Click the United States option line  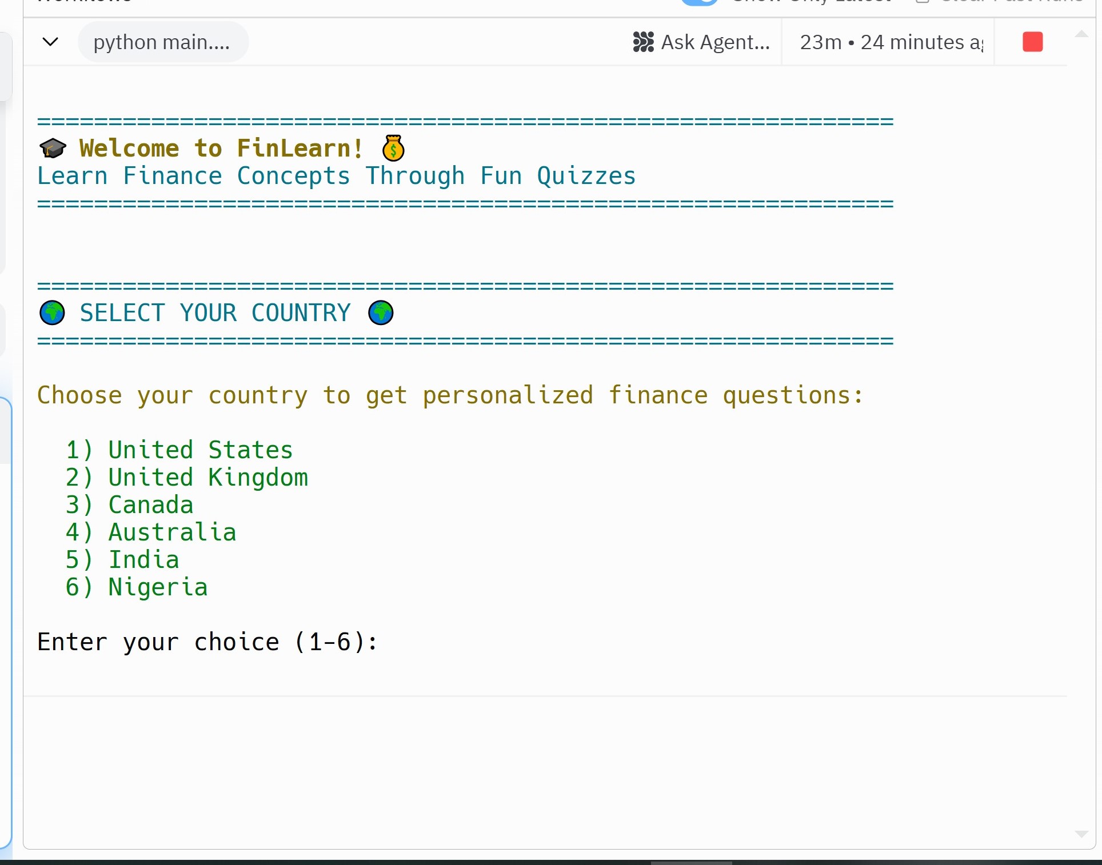pyautogui.click(x=179, y=450)
